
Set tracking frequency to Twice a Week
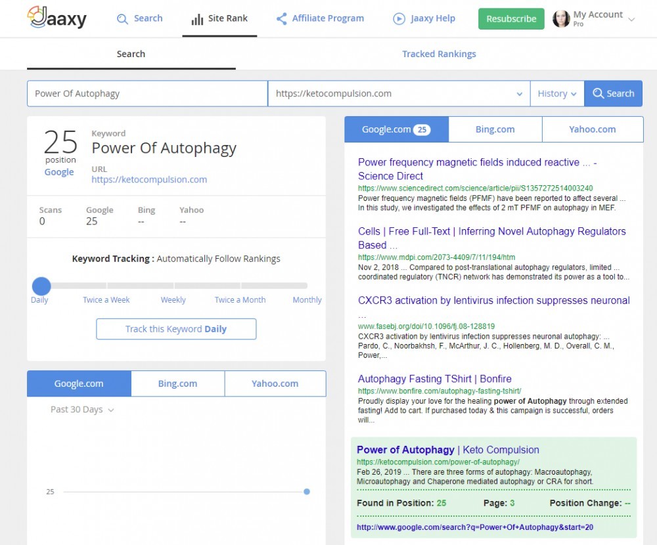106,300
